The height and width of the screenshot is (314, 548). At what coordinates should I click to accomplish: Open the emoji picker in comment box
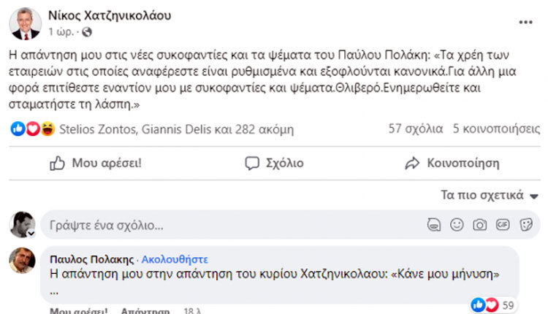[457, 225]
